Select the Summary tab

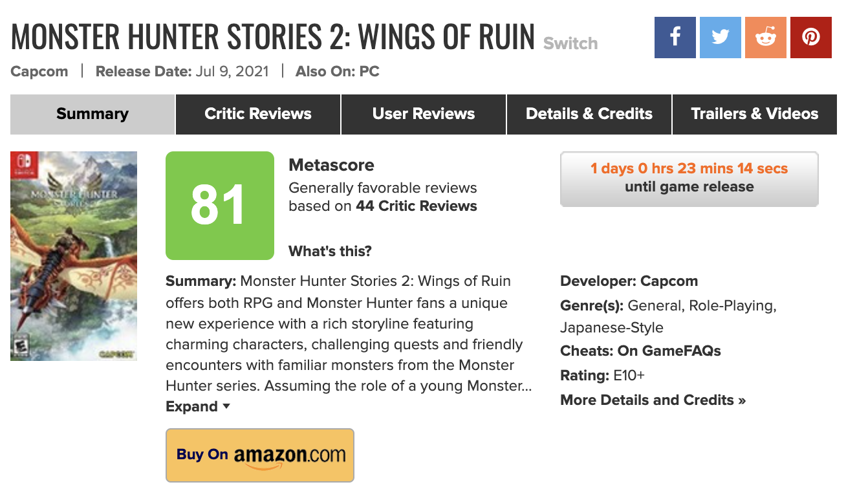[92, 114]
